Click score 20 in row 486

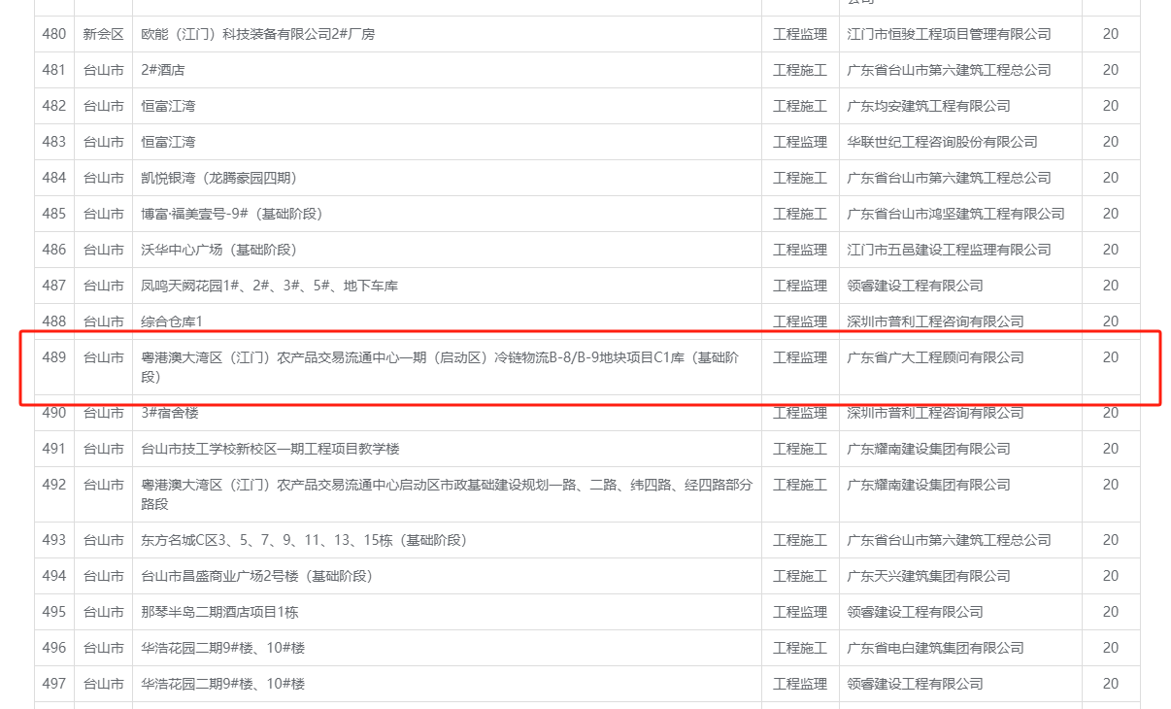pos(1111,250)
